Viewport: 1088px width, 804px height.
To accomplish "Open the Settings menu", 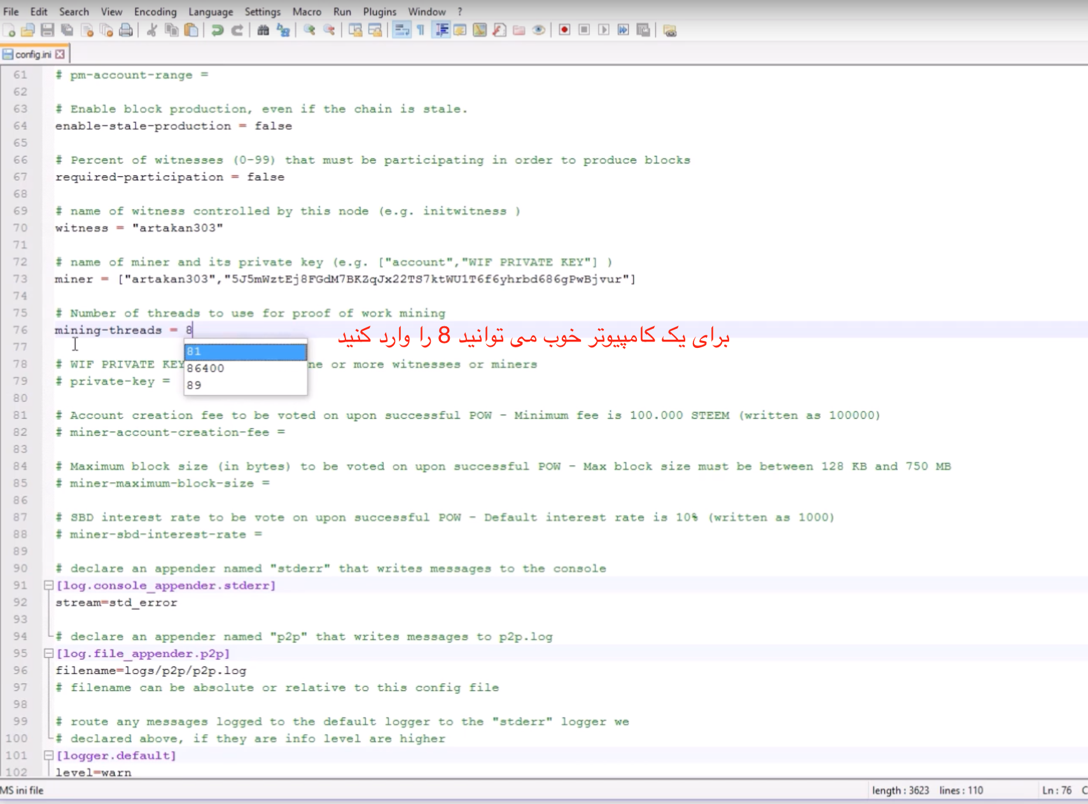I will (x=262, y=11).
